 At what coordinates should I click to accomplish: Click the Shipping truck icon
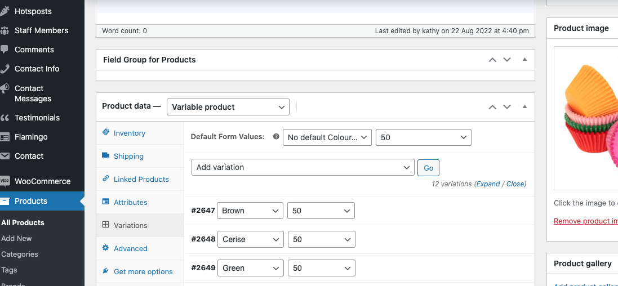point(106,156)
